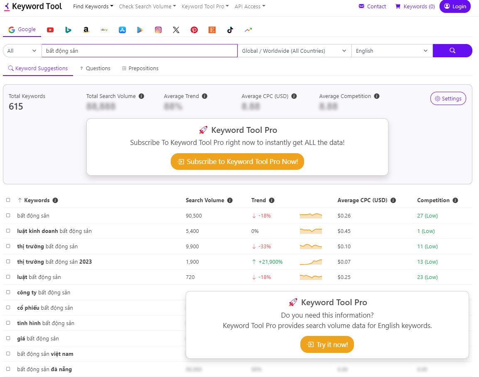This screenshot has height=377, width=479.
Task: Expand the Keyword Tool Pro menu
Action: (205, 6)
